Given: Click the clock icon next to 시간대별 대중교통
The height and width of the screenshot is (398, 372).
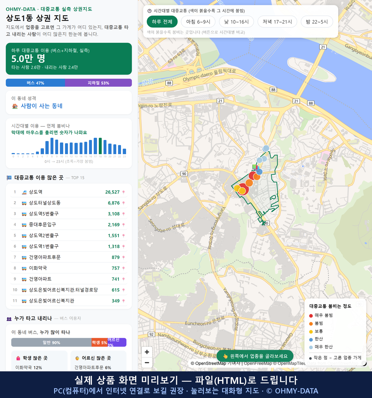Looking at the screenshot, I should (149, 11).
